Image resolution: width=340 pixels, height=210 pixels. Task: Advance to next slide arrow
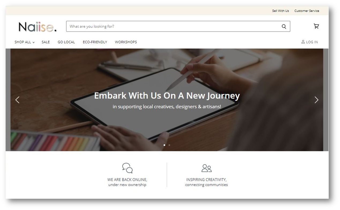point(316,100)
